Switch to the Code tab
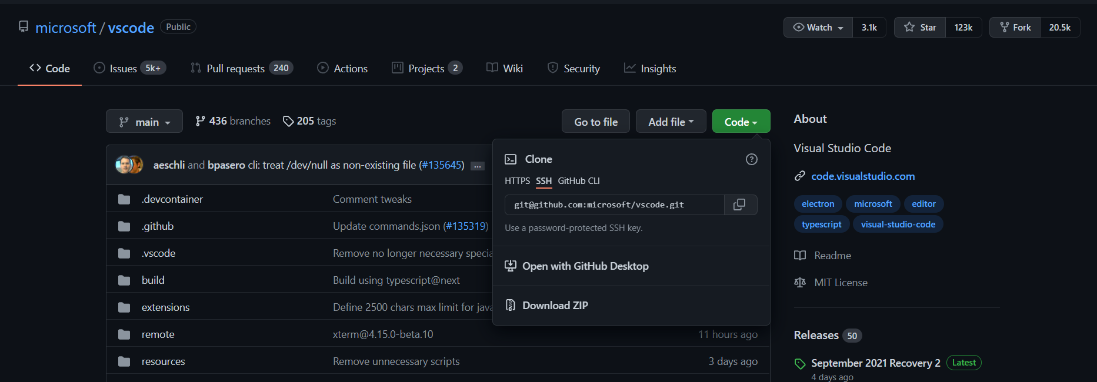The image size is (1097, 382). click(49, 68)
